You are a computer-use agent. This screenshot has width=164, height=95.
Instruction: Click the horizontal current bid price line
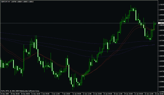[79, 23]
